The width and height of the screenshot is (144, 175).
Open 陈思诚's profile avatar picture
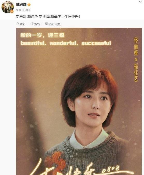[8, 7]
